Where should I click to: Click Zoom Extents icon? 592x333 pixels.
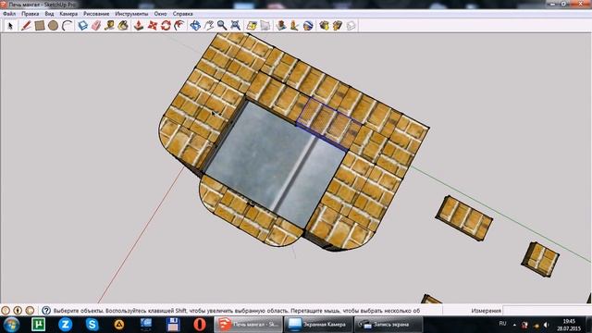click(236, 26)
